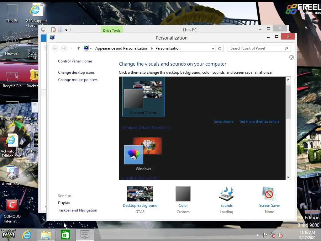Click Change desktop icons link
Viewport: 321px width, 241px height.
pyautogui.click(x=76, y=72)
